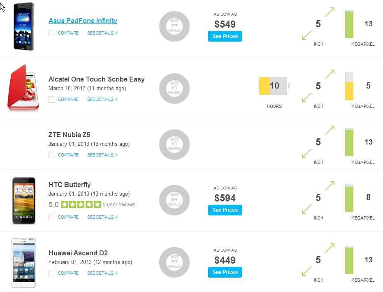
Task: Open See Details for Huawei Ascend D2
Action: [x=102, y=273]
